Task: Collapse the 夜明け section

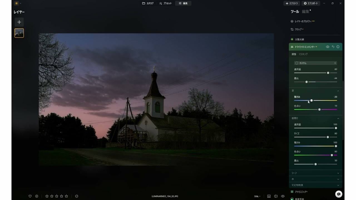Action: coord(315,118)
